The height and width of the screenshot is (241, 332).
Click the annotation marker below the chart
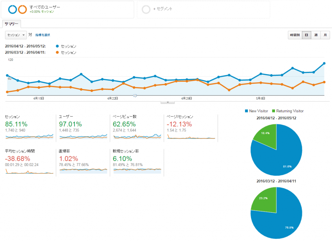click(x=135, y=96)
